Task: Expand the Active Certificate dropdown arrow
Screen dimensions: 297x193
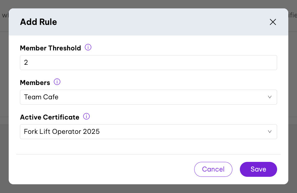Action: click(x=270, y=132)
